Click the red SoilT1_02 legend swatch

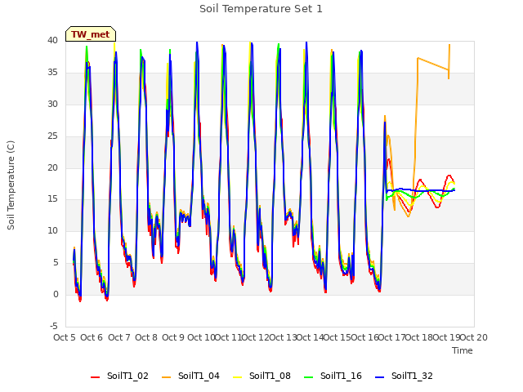pos(95,377)
